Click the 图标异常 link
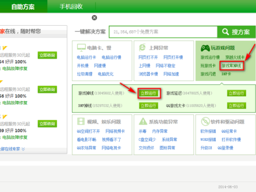The height and width of the screenshot is (192, 256). click(x=167, y=148)
